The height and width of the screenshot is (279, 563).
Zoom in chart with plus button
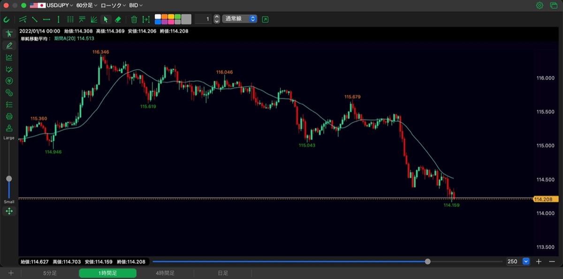point(539,262)
